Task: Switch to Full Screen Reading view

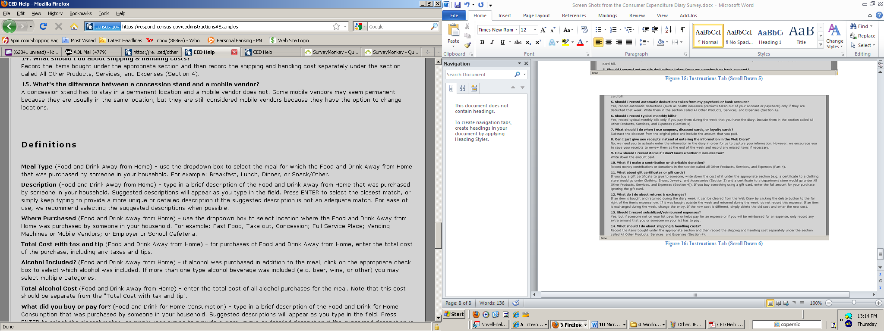Action: (x=778, y=303)
